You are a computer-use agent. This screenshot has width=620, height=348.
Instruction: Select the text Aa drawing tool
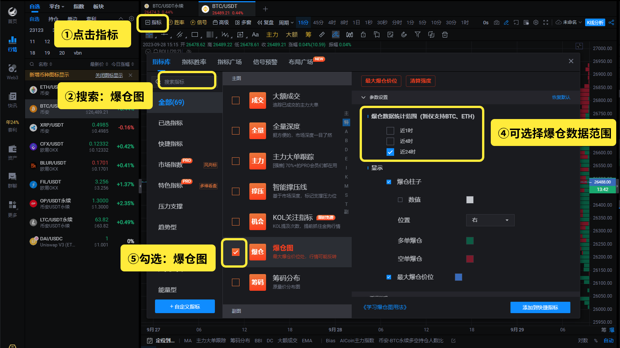[255, 34]
